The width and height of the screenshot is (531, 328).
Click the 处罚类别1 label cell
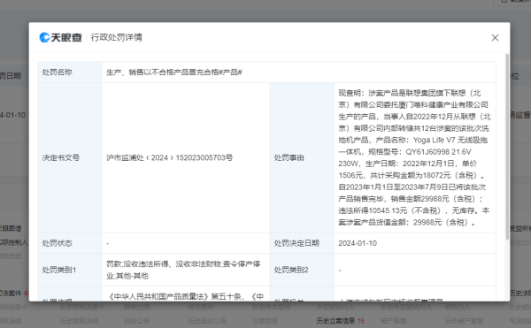tap(70, 270)
